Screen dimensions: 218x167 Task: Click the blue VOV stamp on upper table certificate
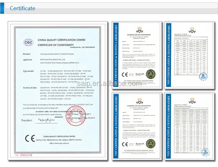click(x=203, y=77)
